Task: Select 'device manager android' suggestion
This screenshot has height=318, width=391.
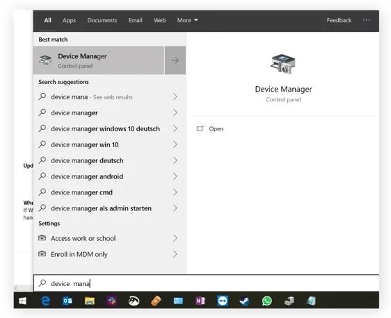Action: pos(109,176)
